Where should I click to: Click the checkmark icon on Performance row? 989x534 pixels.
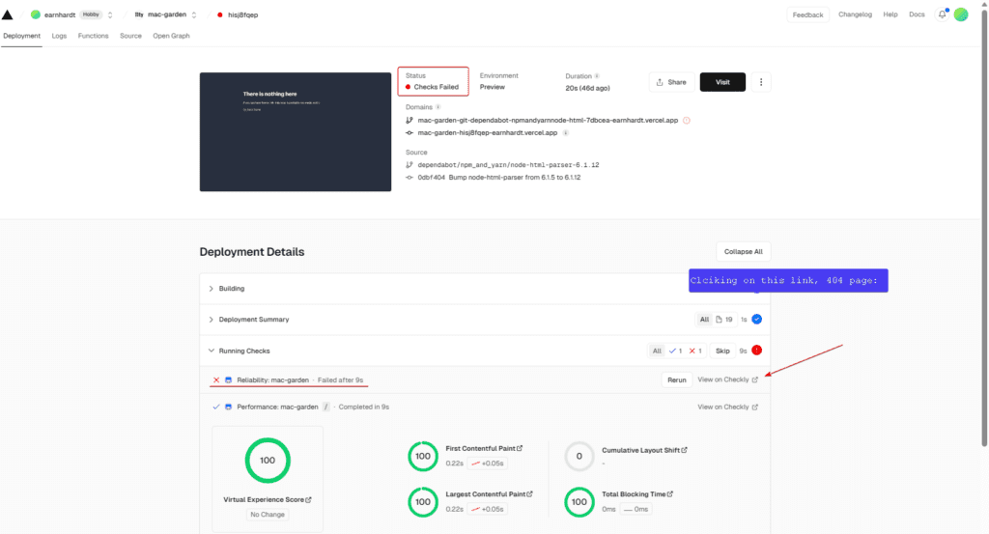216,408
